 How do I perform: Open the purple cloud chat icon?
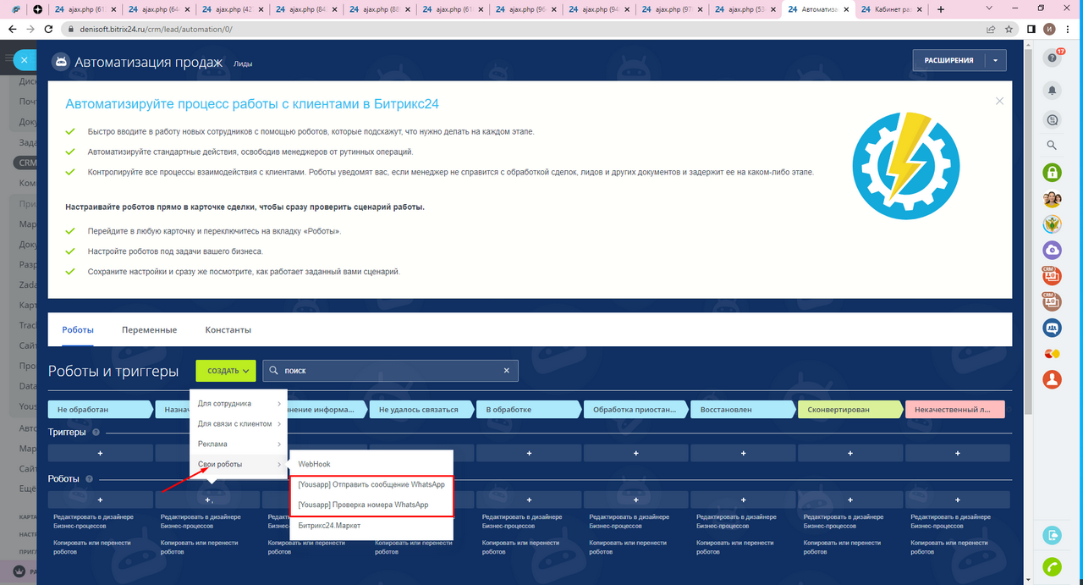click(1053, 250)
